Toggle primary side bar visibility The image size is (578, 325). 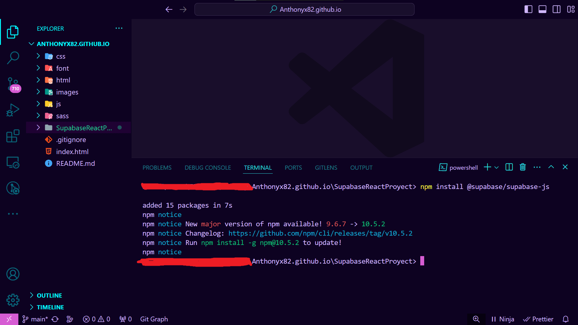tap(528, 9)
